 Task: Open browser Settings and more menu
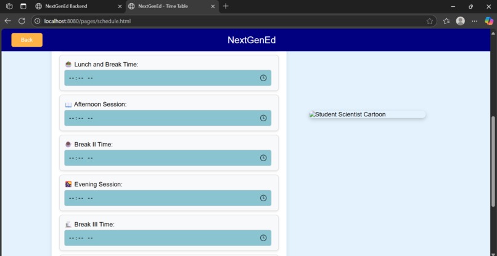[475, 21]
